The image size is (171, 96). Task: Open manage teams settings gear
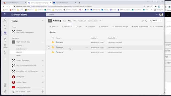coord(43,91)
